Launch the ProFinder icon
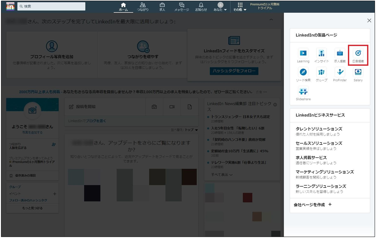Image resolution: width=376 pixels, height=238 pixels. tap(340, 72)
